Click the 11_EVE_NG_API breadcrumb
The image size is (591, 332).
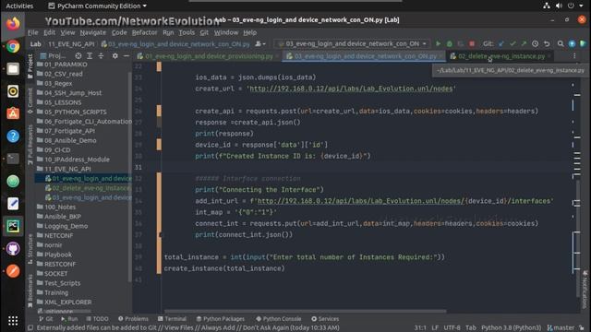[x=71, y=44]
